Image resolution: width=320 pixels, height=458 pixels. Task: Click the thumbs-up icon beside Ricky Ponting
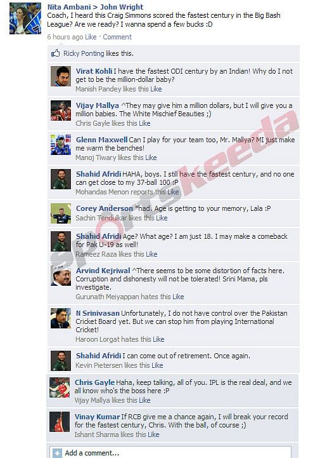pyautogui.click(x=55, y=53)
